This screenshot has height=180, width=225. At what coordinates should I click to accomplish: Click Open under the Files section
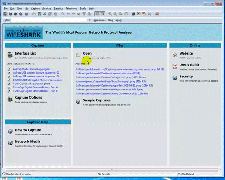[x=87, y=53]
